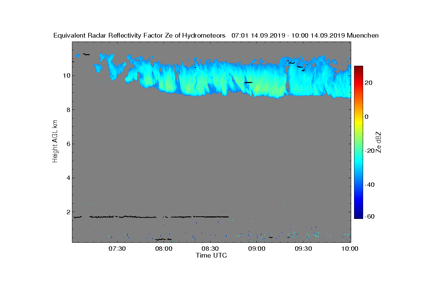Click the '09:30' time tick label
Image resolution: width=434 pixels, height=289 pixels.
click(x=303, y=249)
